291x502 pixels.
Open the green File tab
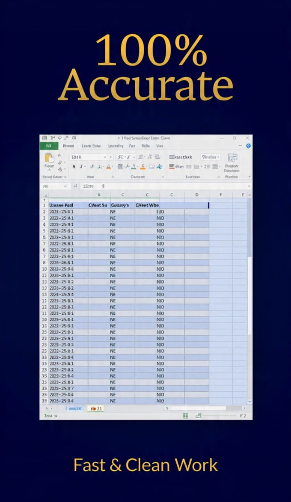[x=49, y=146]
